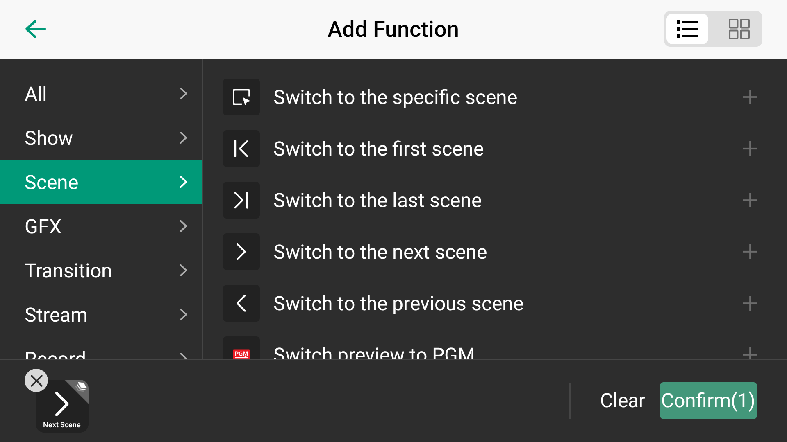Click the back arrow icon

point(36,29)
